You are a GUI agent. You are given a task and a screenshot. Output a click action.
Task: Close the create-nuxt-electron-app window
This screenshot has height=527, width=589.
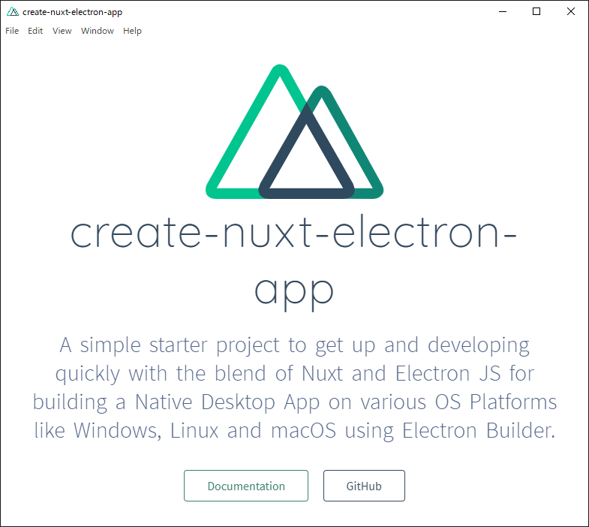click(571, 12)
